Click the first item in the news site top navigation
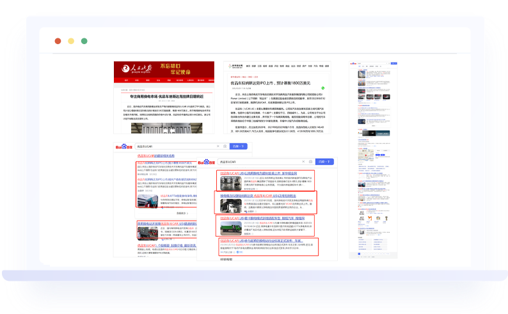Screen dimensions: 508x314 pyautogui.click(x=248, y=66)
